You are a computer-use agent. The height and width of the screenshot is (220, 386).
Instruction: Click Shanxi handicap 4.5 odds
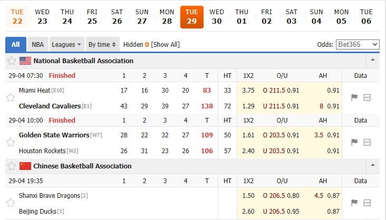[327, 196]
